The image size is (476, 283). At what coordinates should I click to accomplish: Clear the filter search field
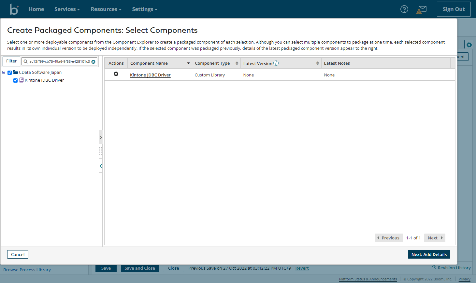(94, 61)
